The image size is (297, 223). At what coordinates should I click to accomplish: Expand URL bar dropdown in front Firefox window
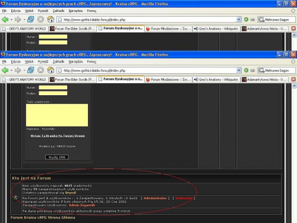[x=239, y=70]
